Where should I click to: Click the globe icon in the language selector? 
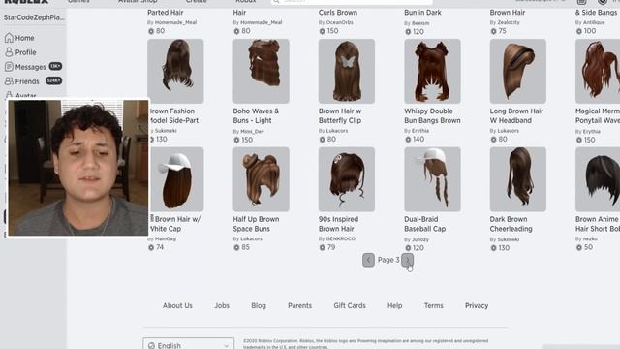pos(151,345)
